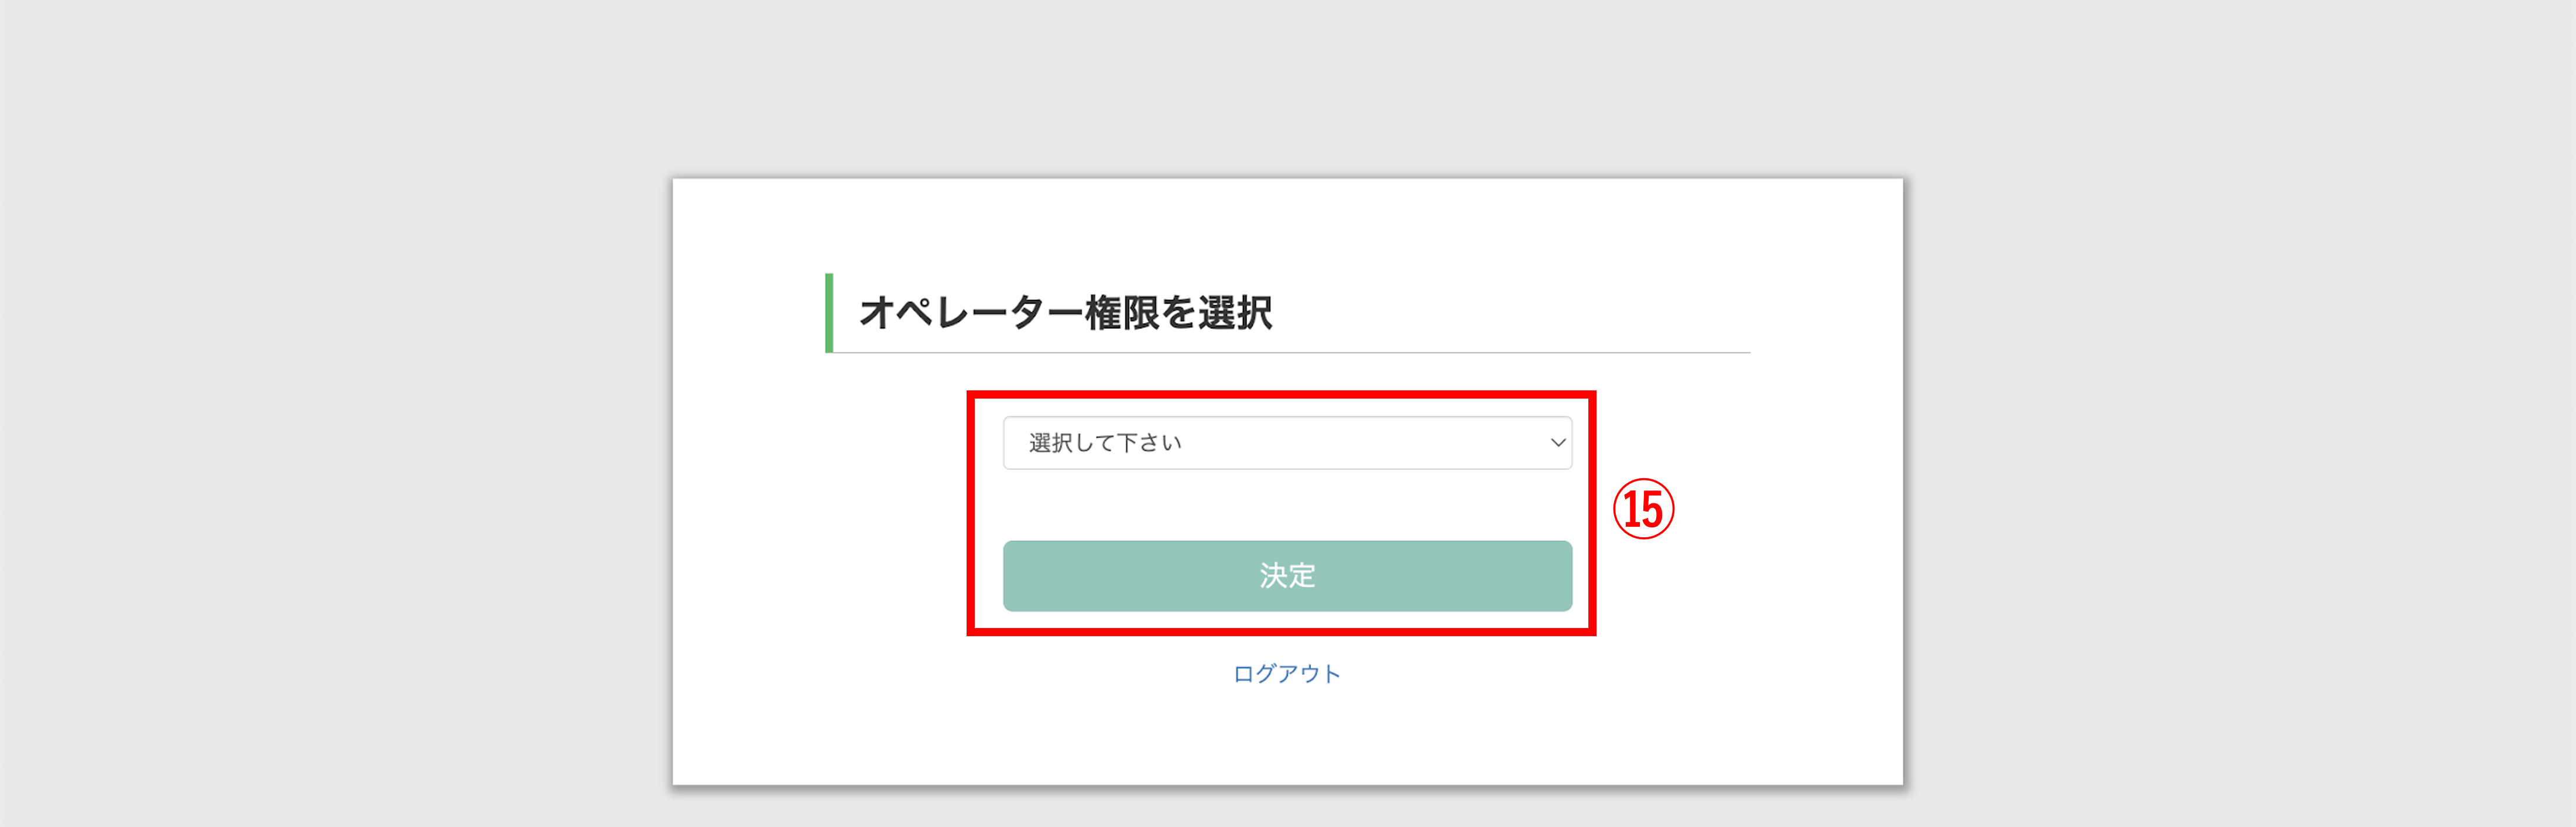Click the down arrow icon in the select field
The width and height of the screenshot is (2576, 827).
(x=1557, y=443)
